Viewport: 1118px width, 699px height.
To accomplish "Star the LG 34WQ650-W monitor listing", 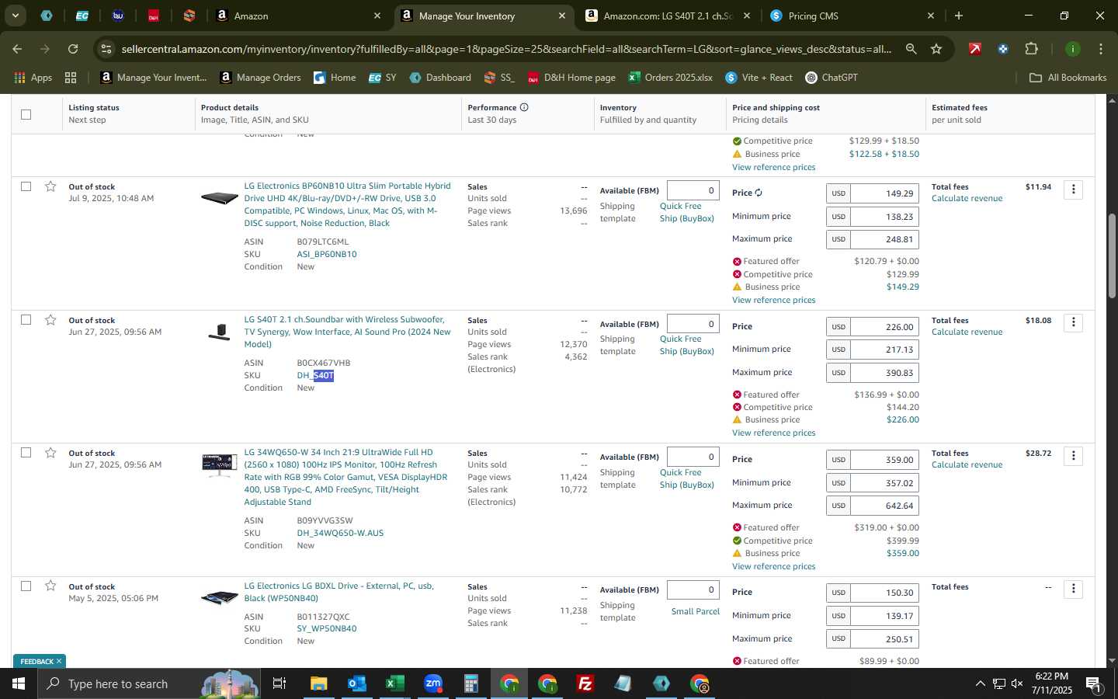I will [50, 453].
